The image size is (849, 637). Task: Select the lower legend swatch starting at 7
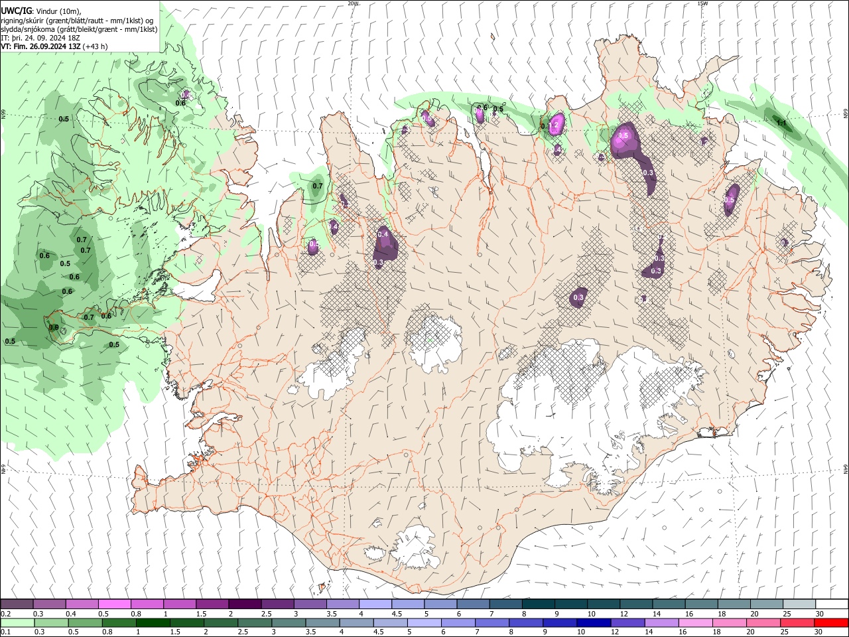click(492, 622)
